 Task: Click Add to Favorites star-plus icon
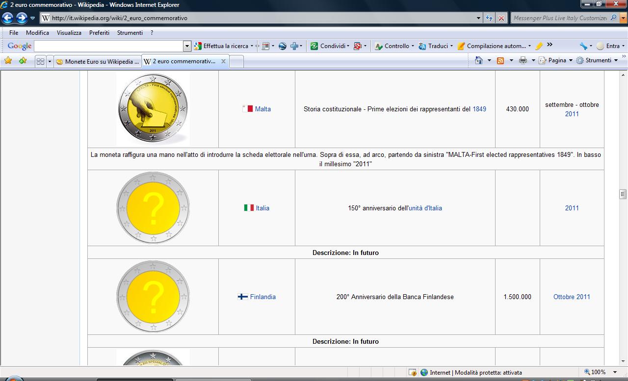pyautogui.click(x=23, y=61)
